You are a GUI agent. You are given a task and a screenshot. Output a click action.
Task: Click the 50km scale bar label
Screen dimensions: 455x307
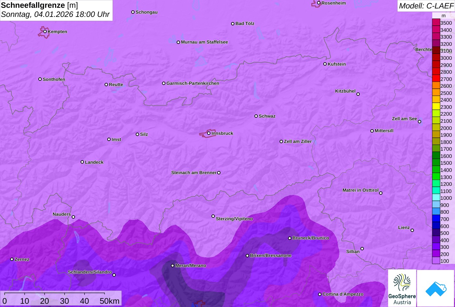click(110, 301)
